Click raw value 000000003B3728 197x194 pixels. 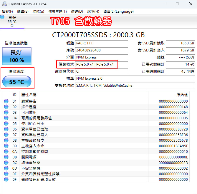(x=173, y=129)
